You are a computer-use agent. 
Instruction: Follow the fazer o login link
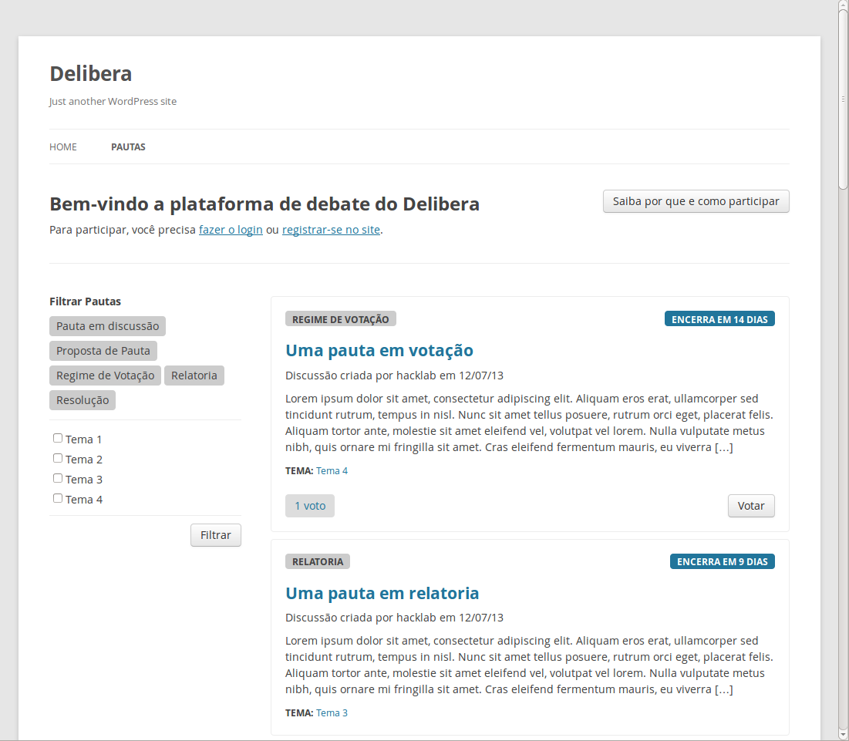click(231, 230)
